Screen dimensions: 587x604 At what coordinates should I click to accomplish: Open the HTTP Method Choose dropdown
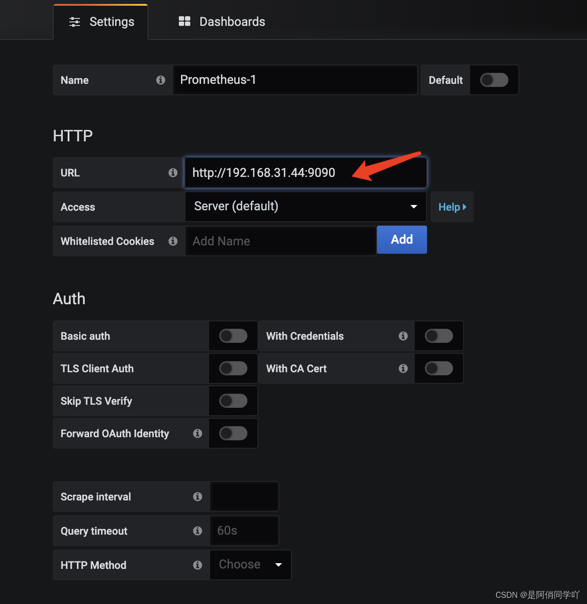click(x=250, y=565)
